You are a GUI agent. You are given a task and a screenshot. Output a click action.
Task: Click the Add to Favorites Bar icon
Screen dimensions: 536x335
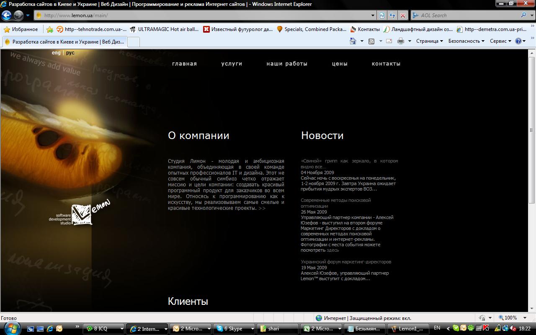coord(50,29)
